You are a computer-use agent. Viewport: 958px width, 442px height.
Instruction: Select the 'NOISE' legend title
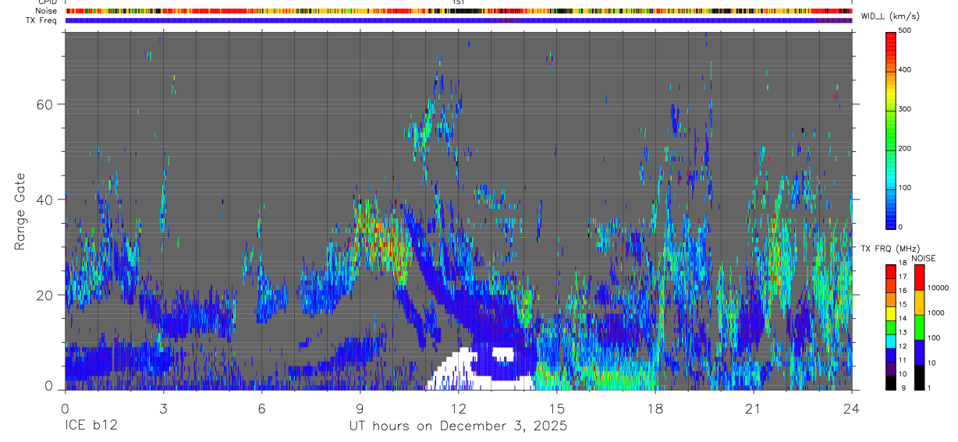pos(924,258)
